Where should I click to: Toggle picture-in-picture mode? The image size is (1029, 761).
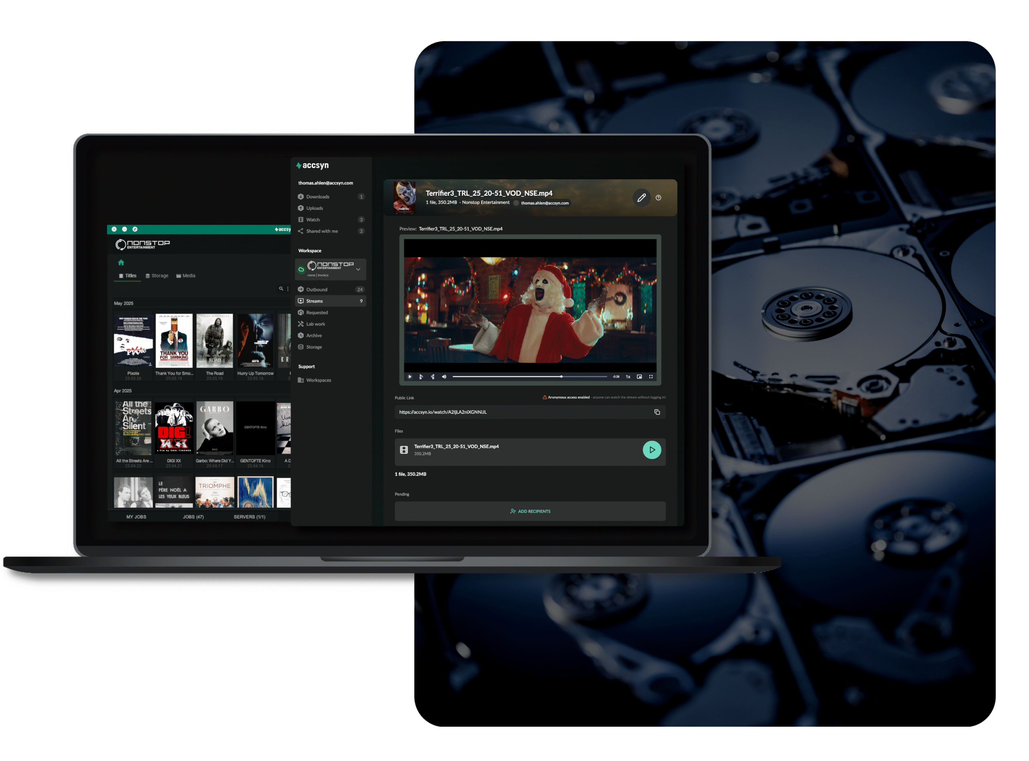639,377
